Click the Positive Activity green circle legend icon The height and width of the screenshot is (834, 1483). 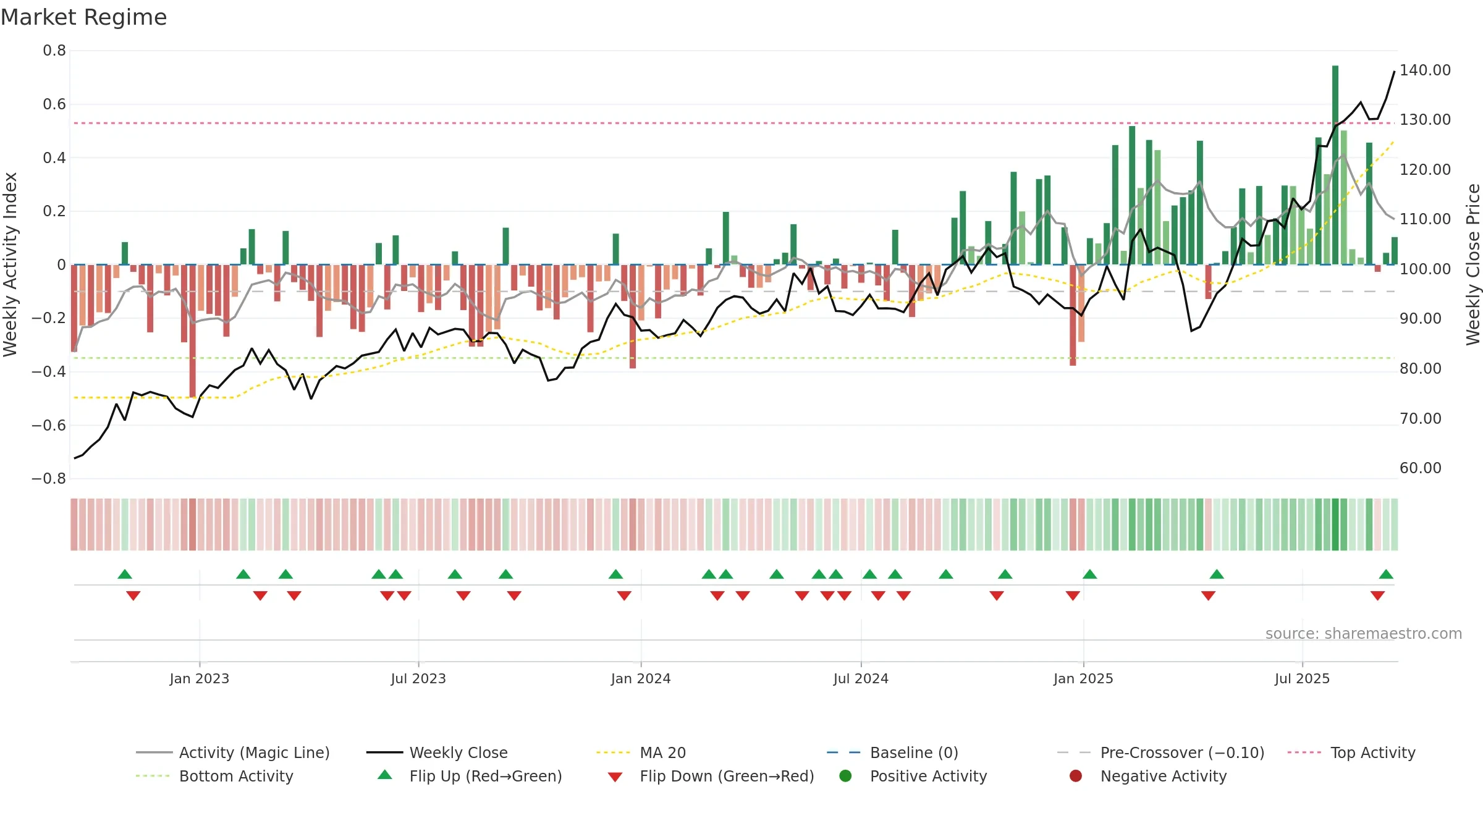[x=845, y=776]
